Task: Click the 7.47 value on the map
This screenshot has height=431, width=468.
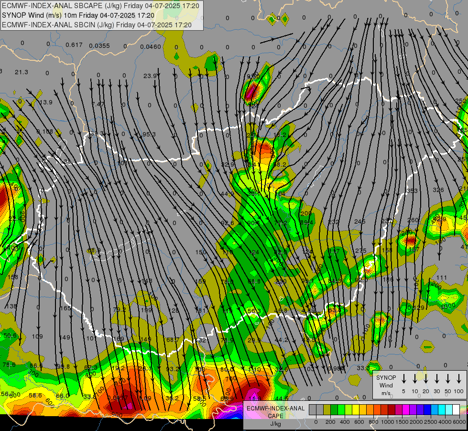Action: 98,104
